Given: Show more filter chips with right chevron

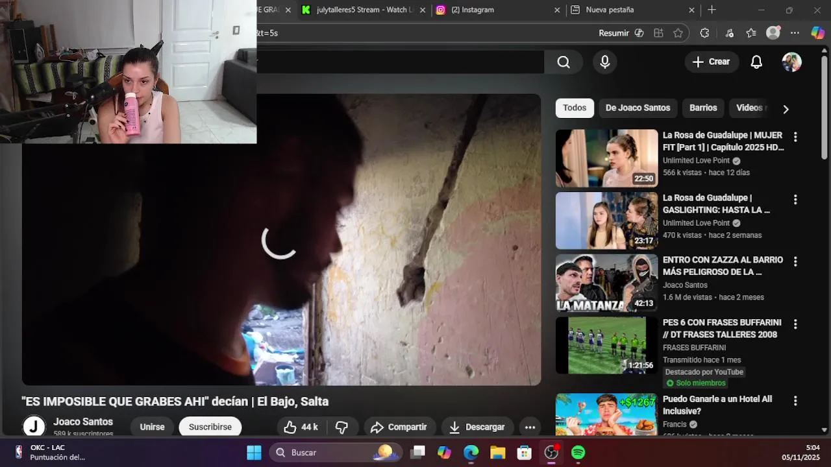Looking at the screenshot, I should tap(786, 109).
